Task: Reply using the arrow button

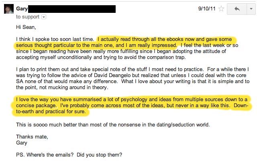Action: (237, 9)
